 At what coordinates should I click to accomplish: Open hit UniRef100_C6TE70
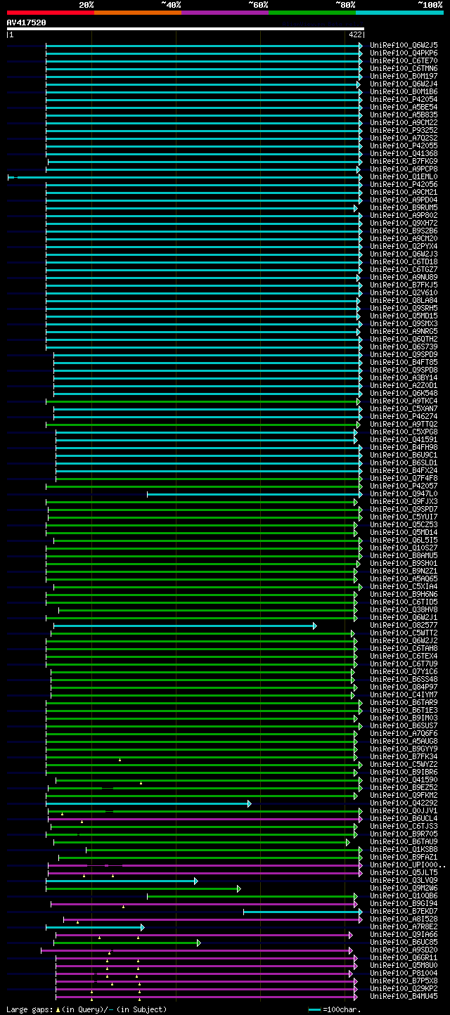click(404, 60)
